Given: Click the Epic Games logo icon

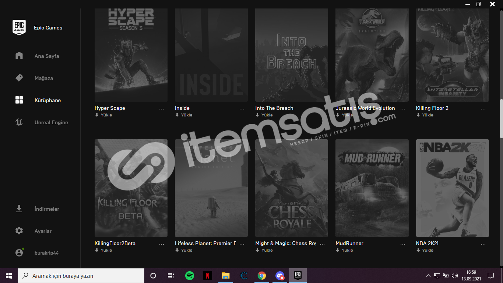Looking at the screenshot, I should point(19,27).
